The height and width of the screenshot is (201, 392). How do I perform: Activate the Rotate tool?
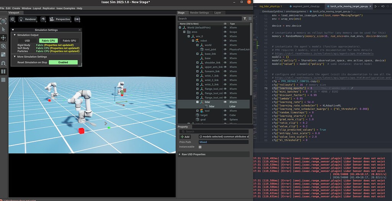[x=3, y=46]
